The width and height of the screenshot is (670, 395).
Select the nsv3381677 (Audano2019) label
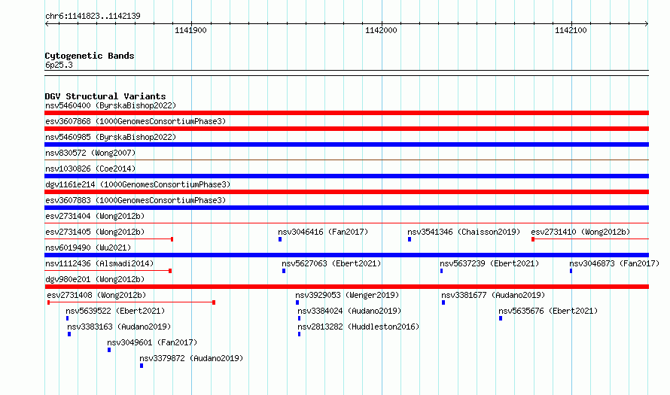(x=493, y=295)
